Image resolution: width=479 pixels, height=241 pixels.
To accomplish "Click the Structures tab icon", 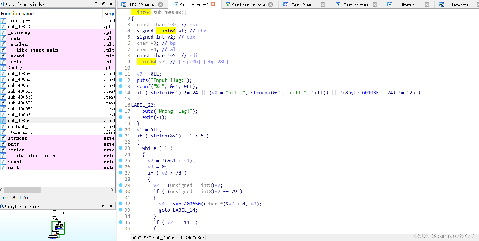I will pos(338,4).
